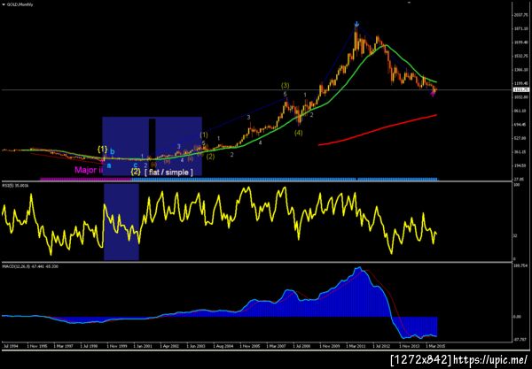Click the highlighted current price label on the axis
532x369 pixels.
(520, 89)
